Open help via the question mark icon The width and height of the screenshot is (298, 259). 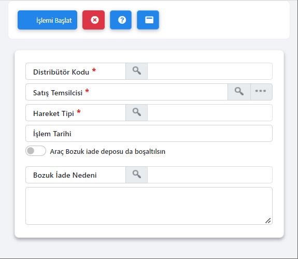click(121, 20)
